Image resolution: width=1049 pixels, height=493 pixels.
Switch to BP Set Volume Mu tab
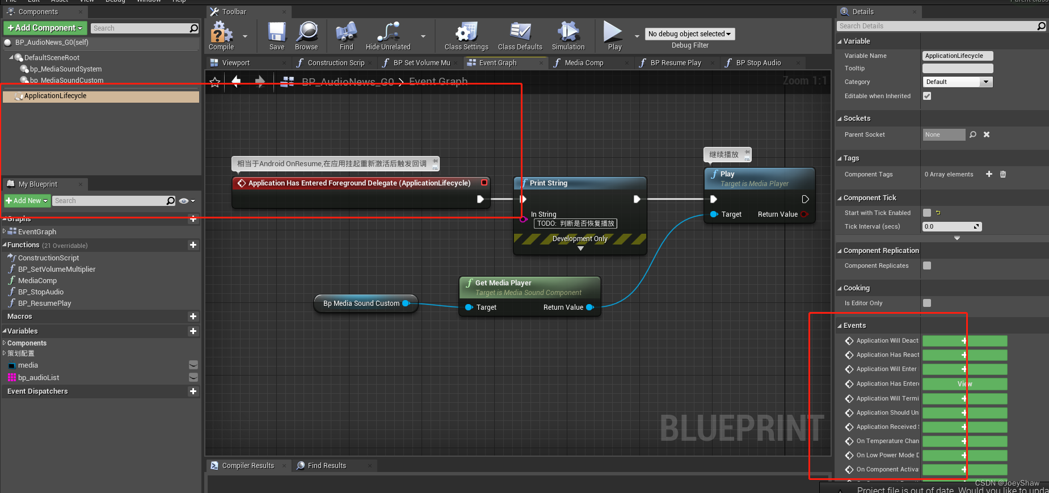[422, 63]
